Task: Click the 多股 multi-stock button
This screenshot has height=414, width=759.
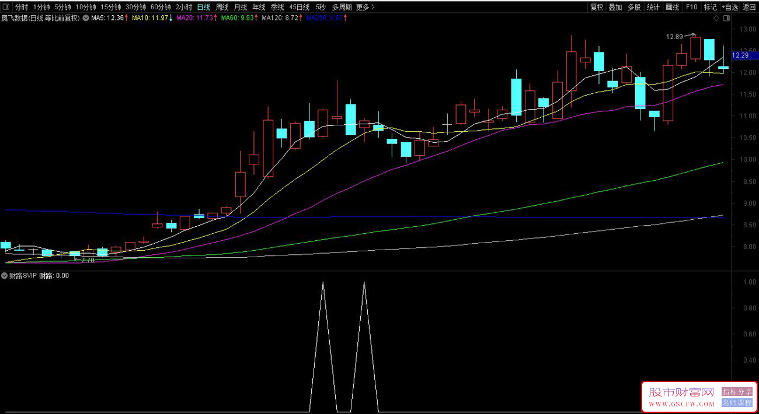Action: click(x=634, y=8)
